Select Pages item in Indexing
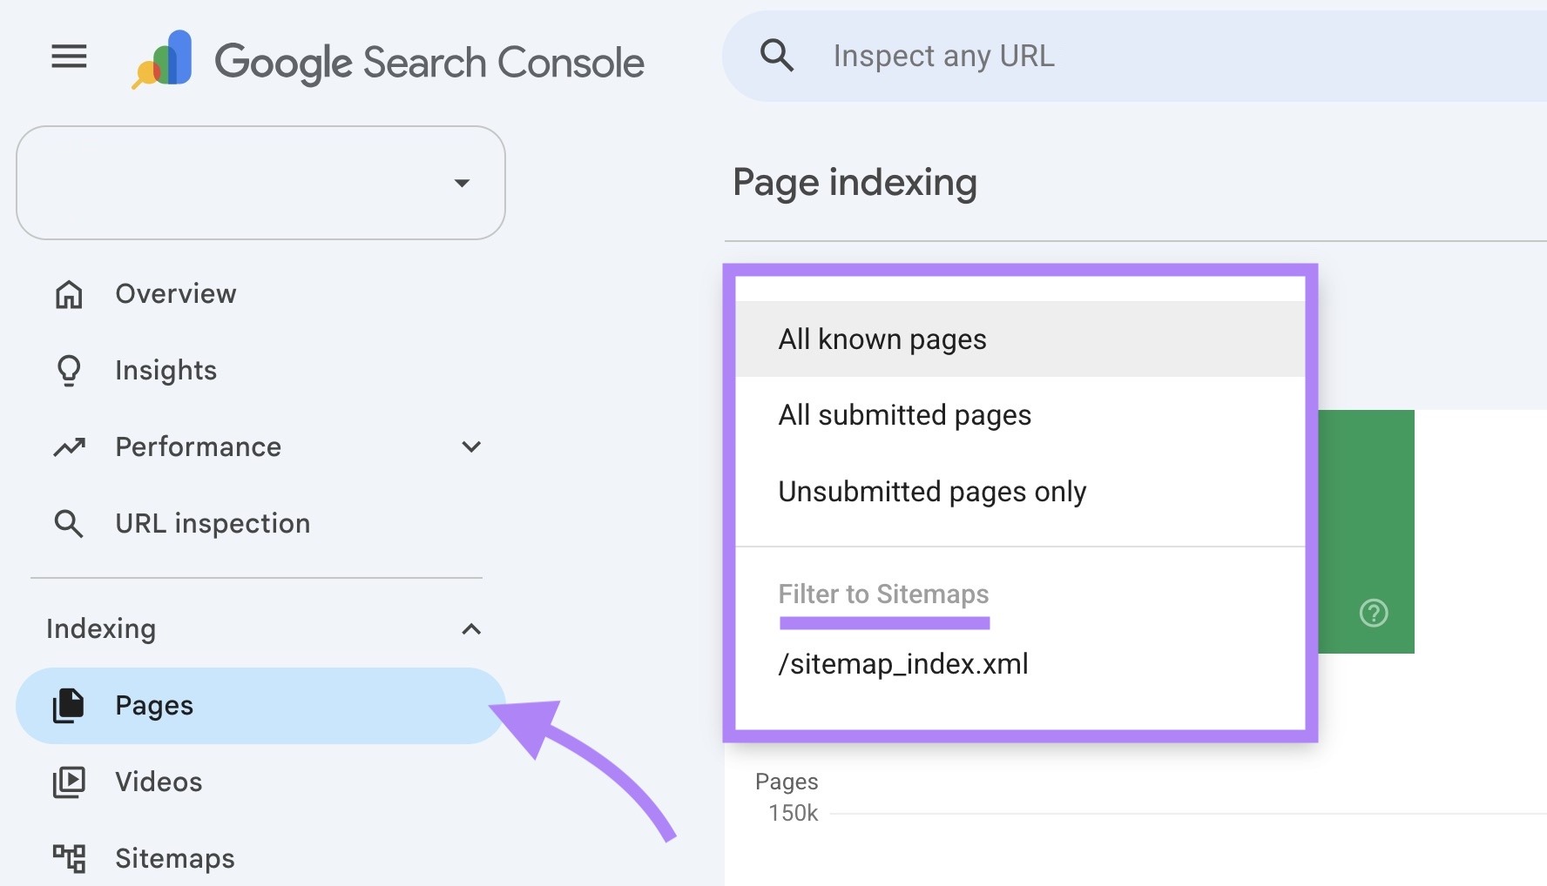 [x=260, y=705]
